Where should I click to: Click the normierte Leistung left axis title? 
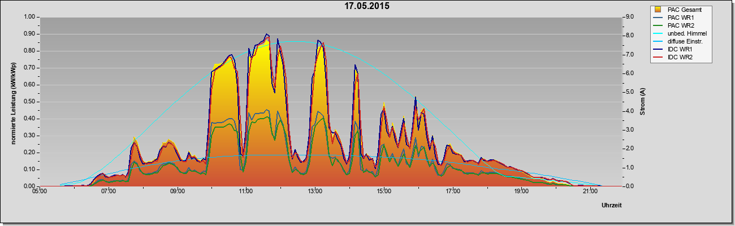12,102
